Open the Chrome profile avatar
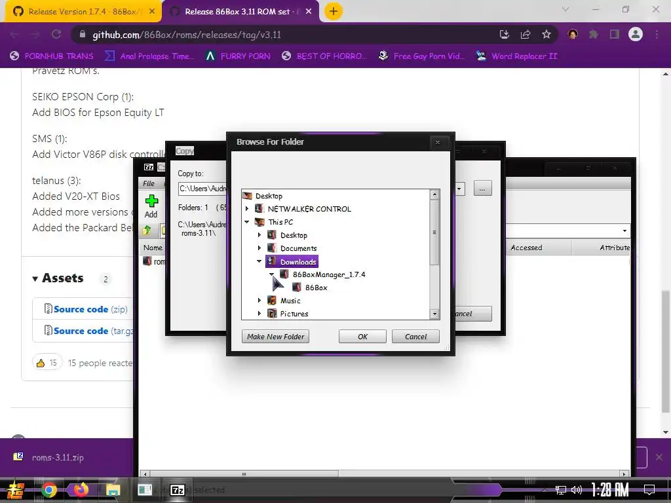This screenshot has height=503, width=671. [x=635, y=34]
